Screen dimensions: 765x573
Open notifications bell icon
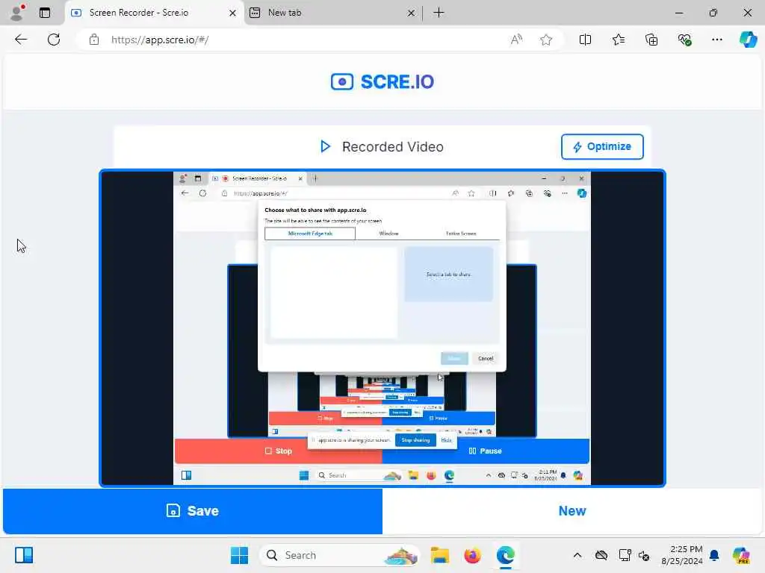click(x=714, y=555)
